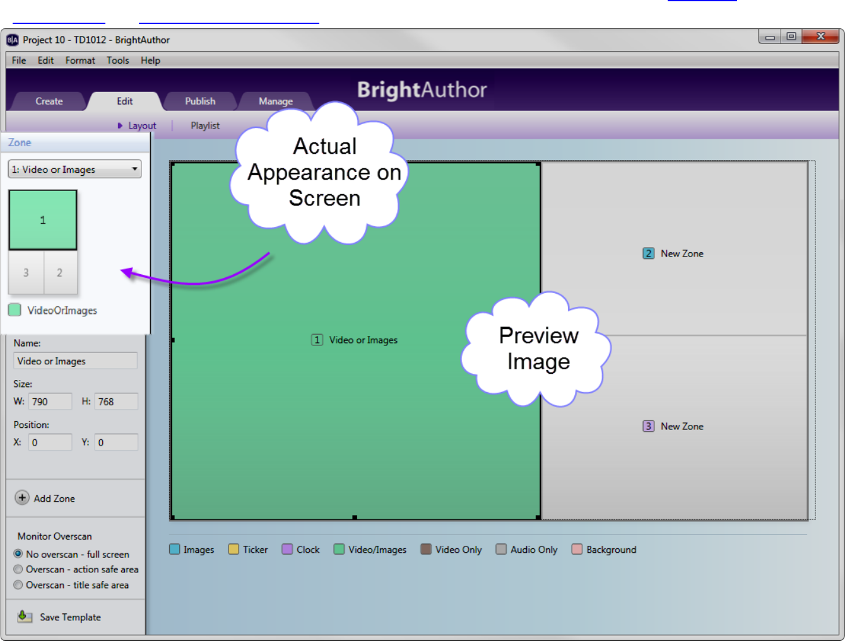Click the 'Audio Only' legend label
This screenshot has width=845, height=641.
(x=534, y=550)
